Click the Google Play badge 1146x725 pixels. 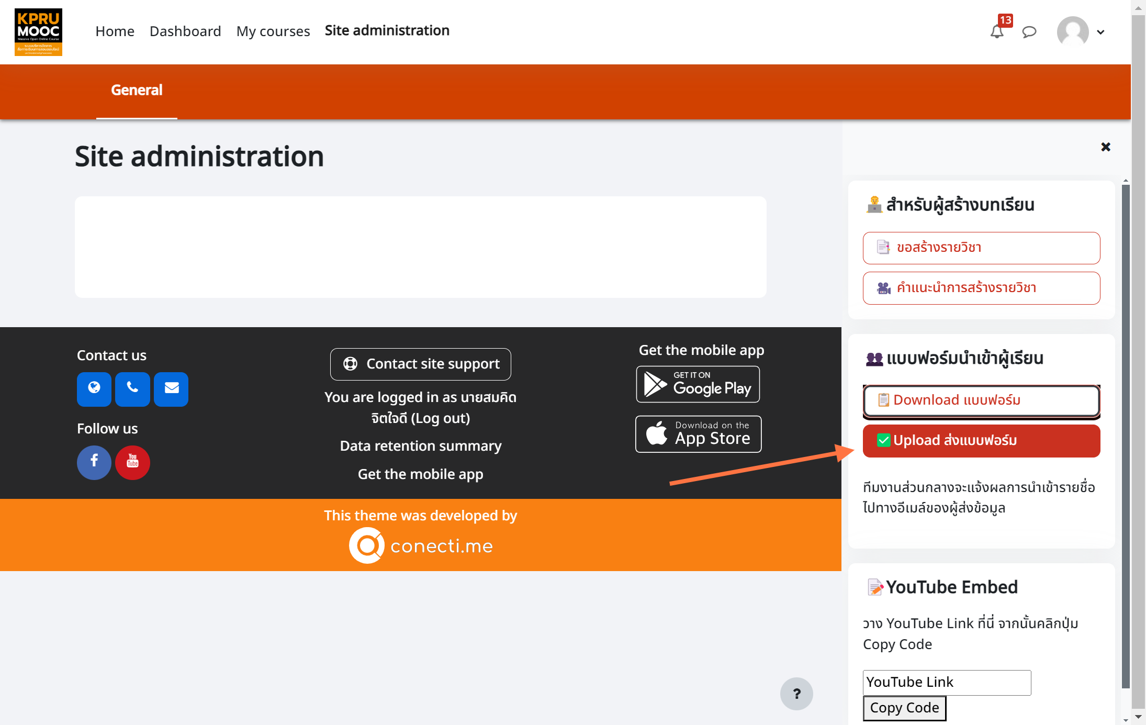click(698, 384)
